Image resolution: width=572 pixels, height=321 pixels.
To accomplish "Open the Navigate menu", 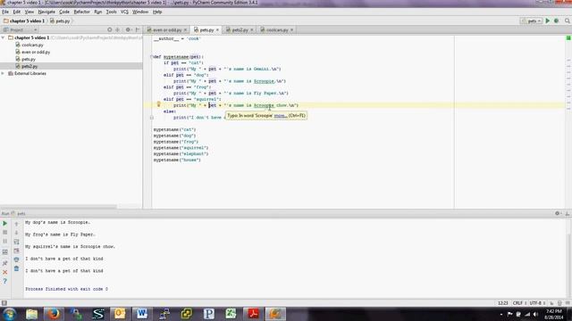I will click(x=46, y=12).
